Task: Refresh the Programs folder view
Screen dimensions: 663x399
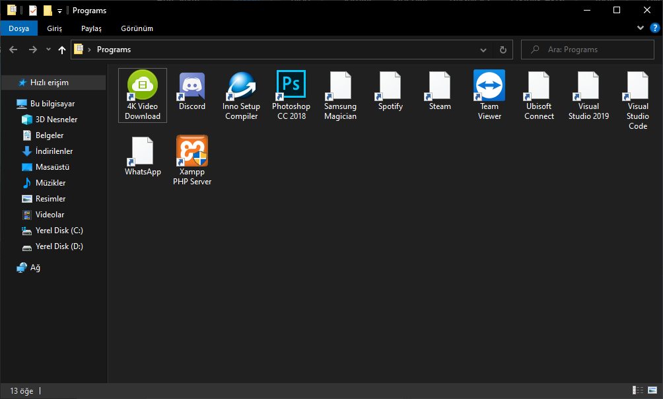Action: coord(503,50)
